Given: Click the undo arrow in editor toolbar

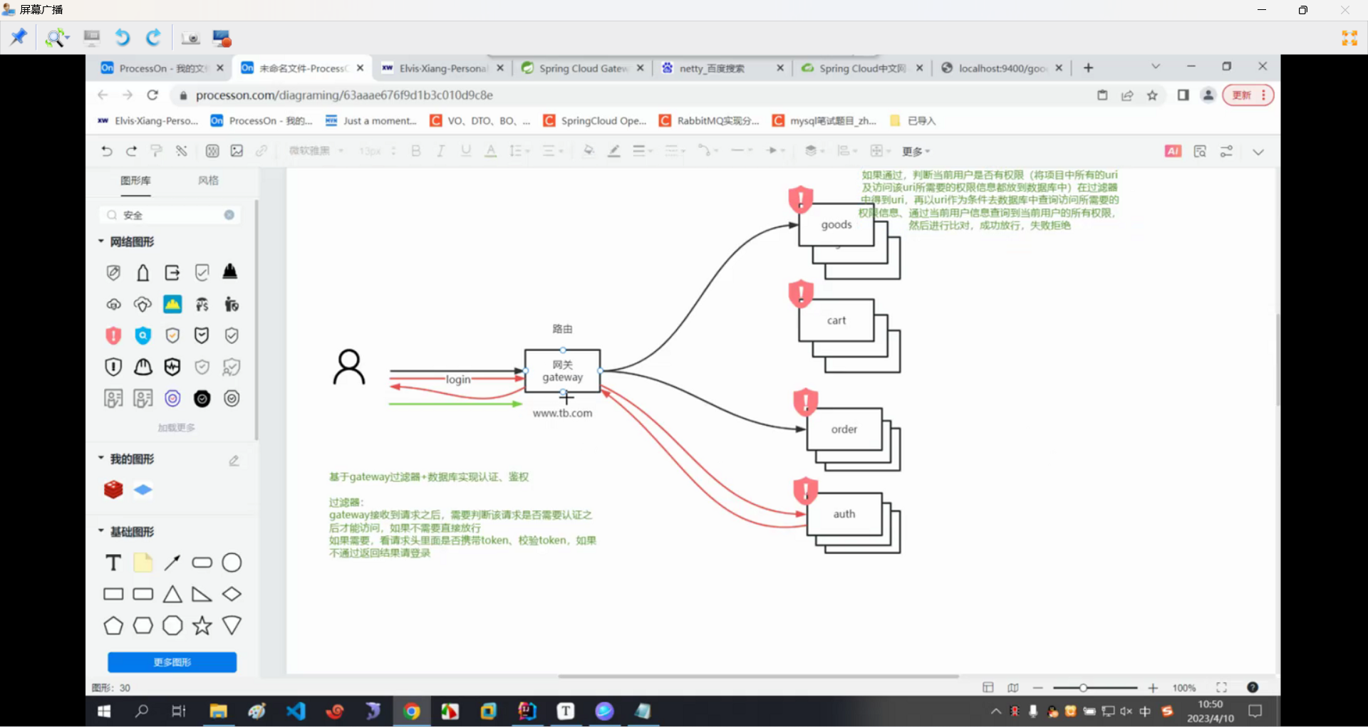Looking at the screenshot, I should click(x=107, y=151).
